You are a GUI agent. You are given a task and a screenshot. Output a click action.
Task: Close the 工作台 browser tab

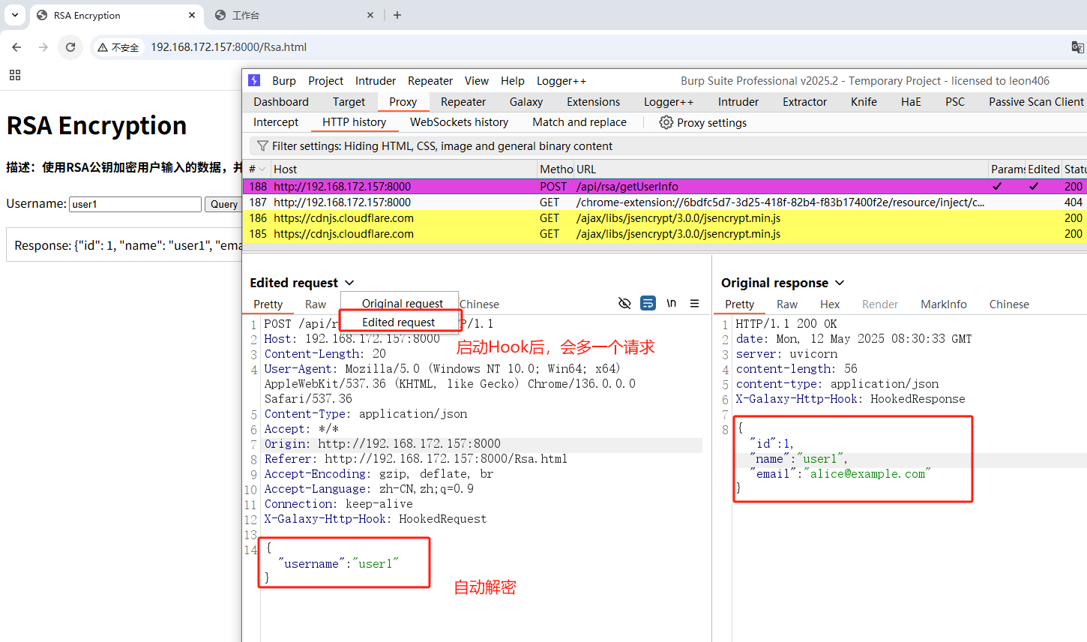click(370, 15)
